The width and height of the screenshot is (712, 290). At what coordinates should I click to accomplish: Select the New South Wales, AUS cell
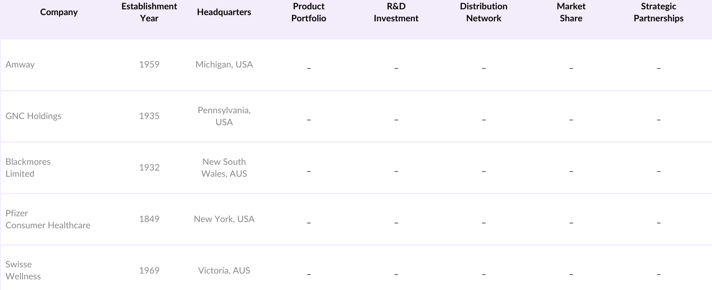(224, 167)
